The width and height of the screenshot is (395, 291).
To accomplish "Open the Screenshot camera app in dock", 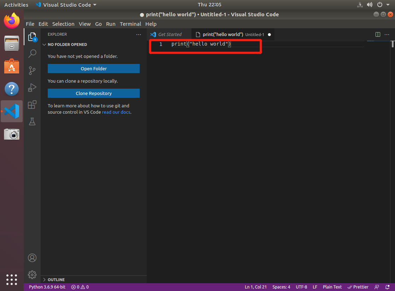I will [12, 134].
